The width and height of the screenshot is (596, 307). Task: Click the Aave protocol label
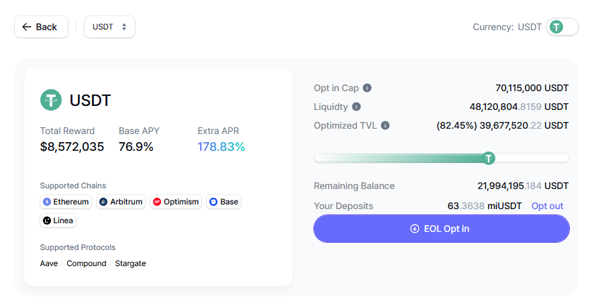coord(49,263)
